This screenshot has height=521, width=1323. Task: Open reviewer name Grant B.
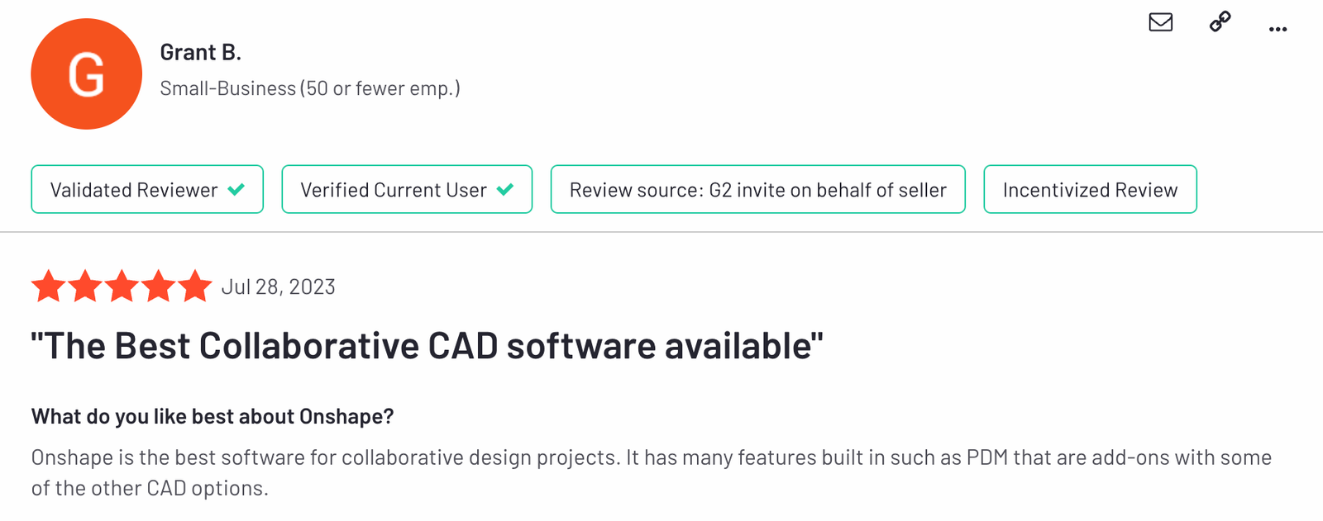[x=200, y=53]
